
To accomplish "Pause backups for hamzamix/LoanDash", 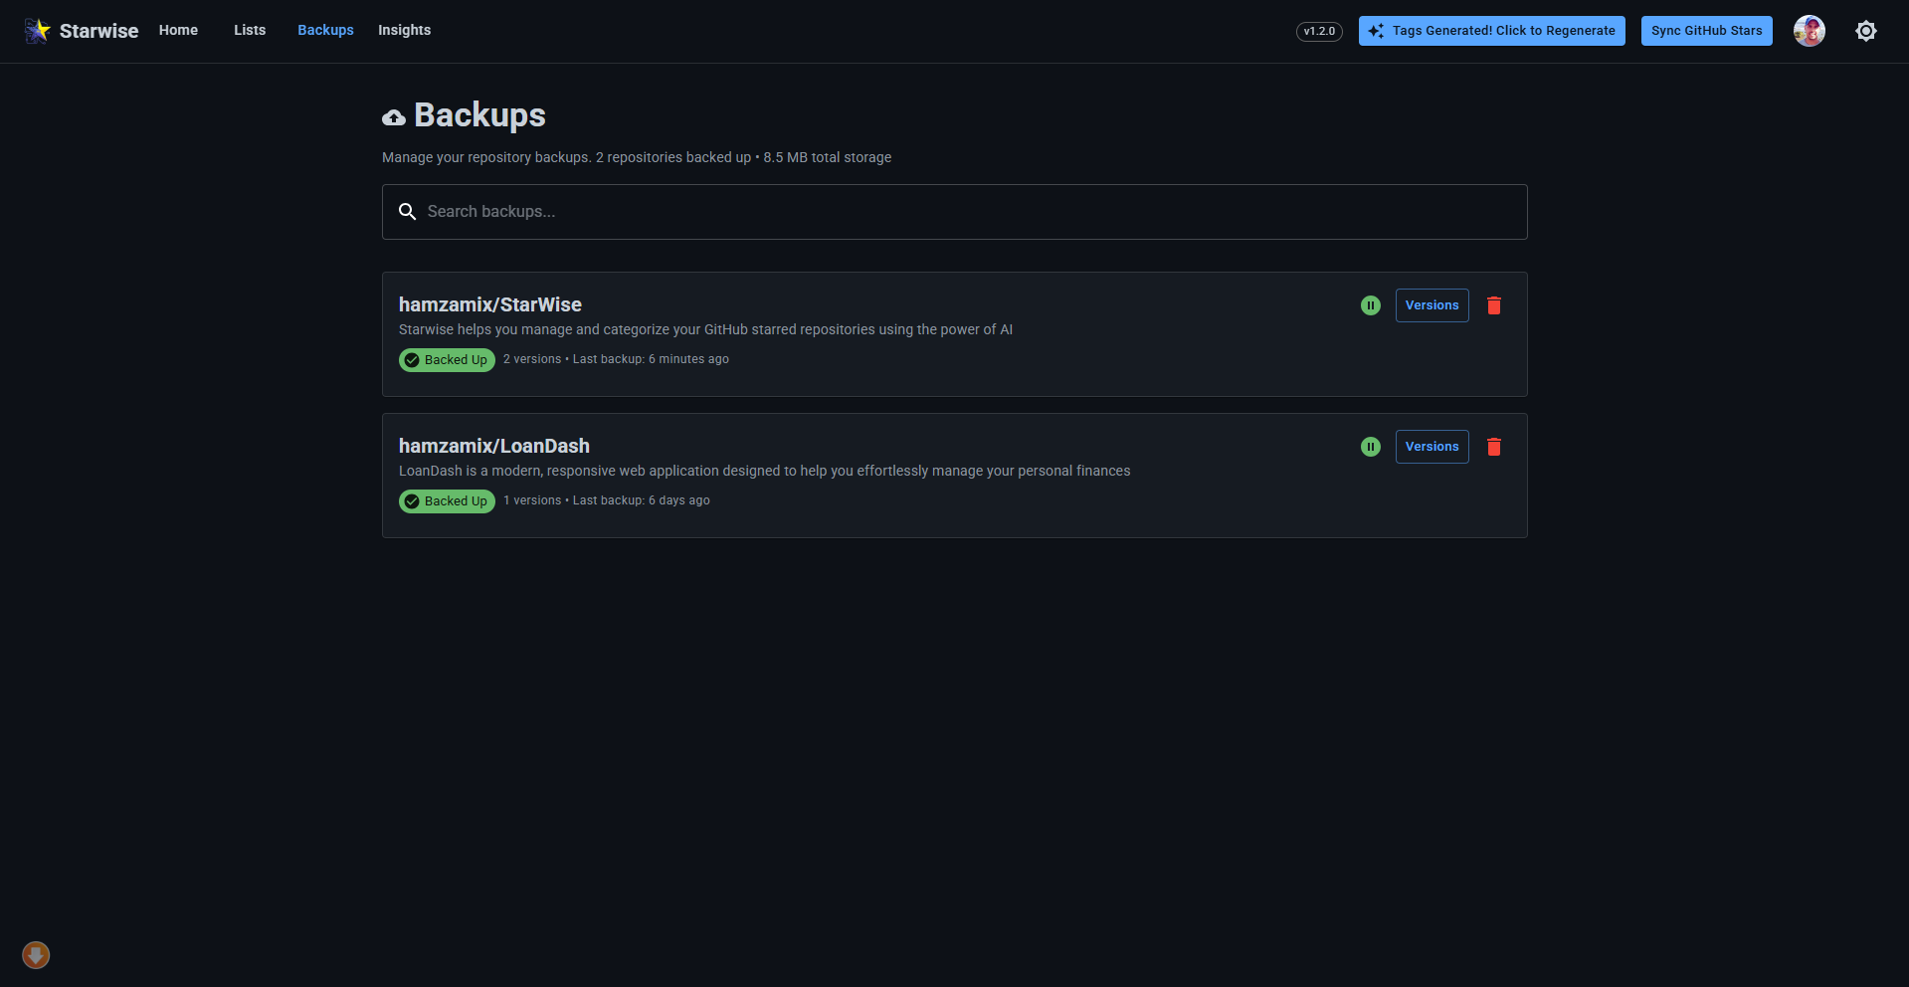I will (x=1371, y=447).
